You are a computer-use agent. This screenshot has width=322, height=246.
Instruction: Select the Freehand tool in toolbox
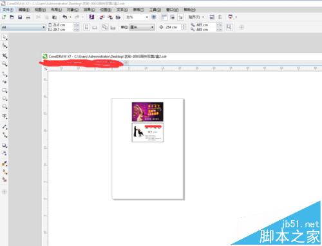pos(5,74)
